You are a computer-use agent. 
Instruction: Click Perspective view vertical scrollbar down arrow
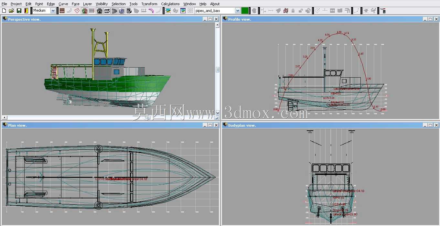click(218, 113)
